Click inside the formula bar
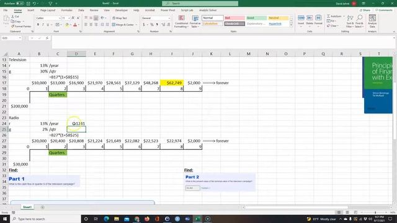Image resolution: width=397 pixels, height=223 pixels. click(223, 42)
